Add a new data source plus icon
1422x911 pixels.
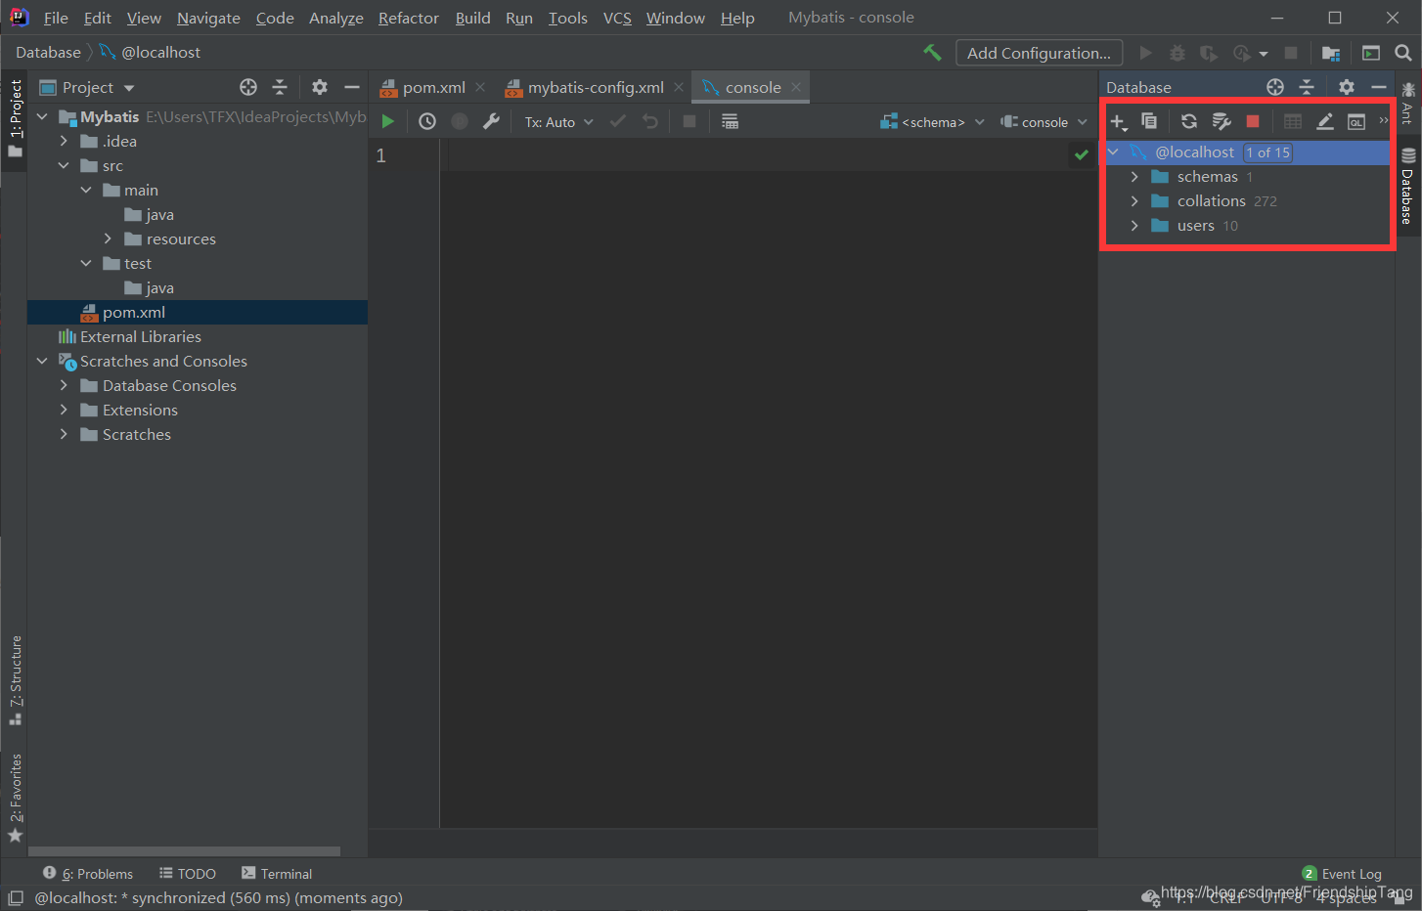click(1118, 122)
